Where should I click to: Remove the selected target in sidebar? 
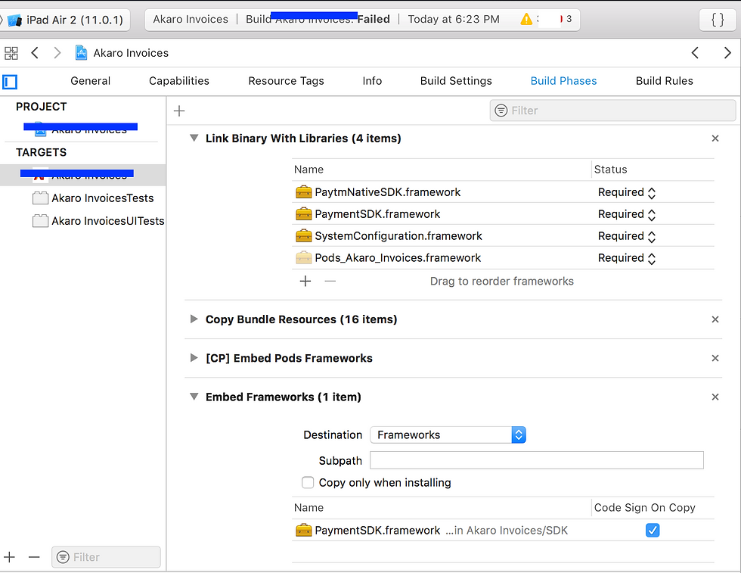(34, 557)
